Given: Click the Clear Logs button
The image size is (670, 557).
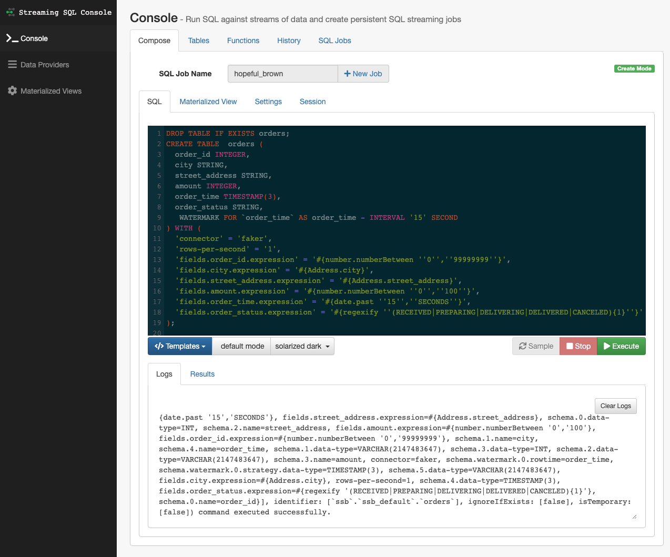Looking at the screenshot, I should [615, 406].
